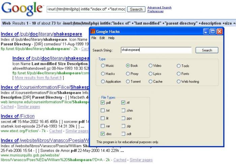Click Similar pages for munisurquillo.gob.pe result
Screen dimensions: 236x164
141,160
